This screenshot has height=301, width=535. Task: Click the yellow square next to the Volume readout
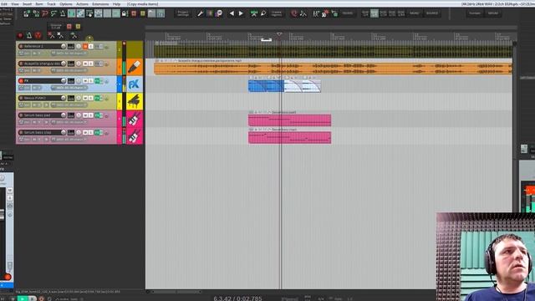(x=78, y=26)
